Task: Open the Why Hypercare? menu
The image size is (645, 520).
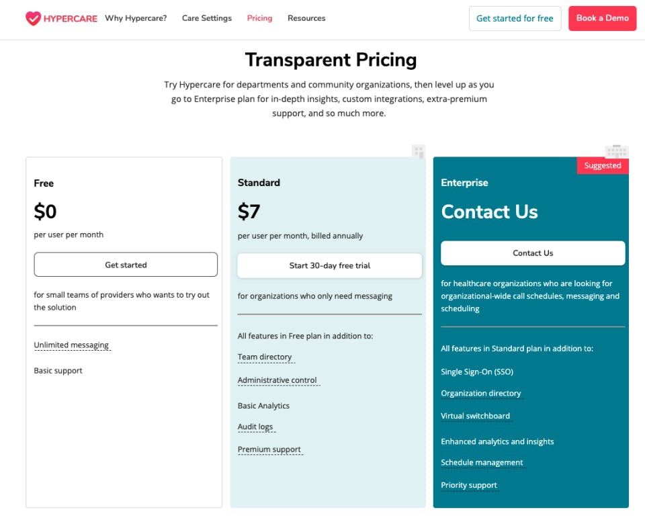Action: (x=136, y=18)
